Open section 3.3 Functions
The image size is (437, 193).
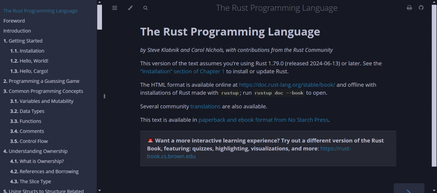[26, 121]
